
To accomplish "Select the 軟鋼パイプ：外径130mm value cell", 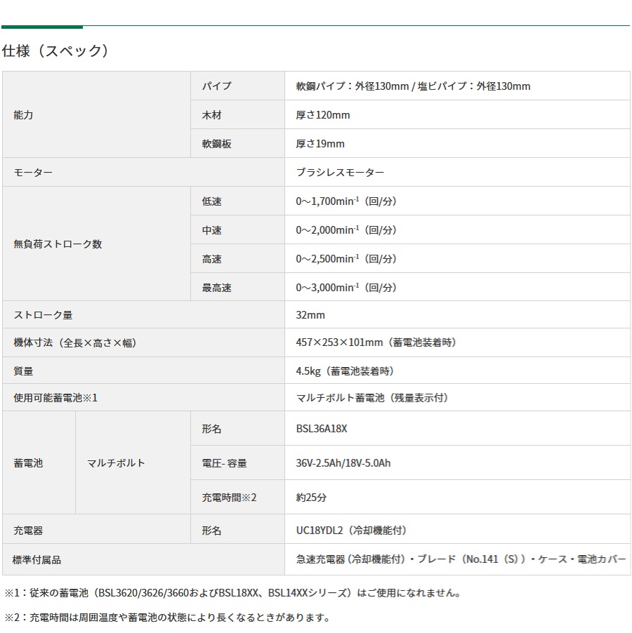I will tap(457, 86).
